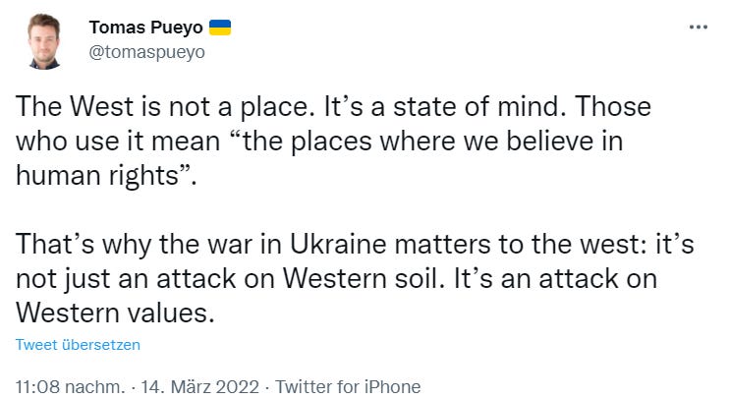
Task: Open the three-dot more options menu
Action: point(699,27)
